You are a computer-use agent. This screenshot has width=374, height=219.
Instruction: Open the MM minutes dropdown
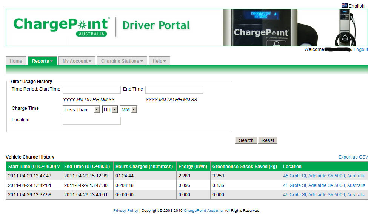128,109
